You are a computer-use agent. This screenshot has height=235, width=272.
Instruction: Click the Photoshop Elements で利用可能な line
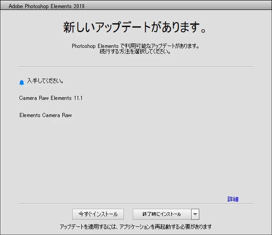tap(136, 46)
